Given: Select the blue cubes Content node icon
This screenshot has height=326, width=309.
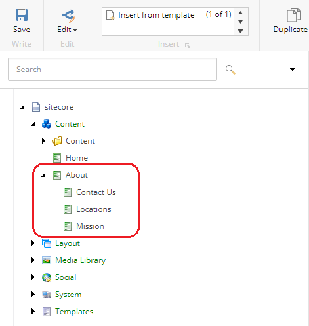Looking at the screenshot, I should (x=47, y=124).
